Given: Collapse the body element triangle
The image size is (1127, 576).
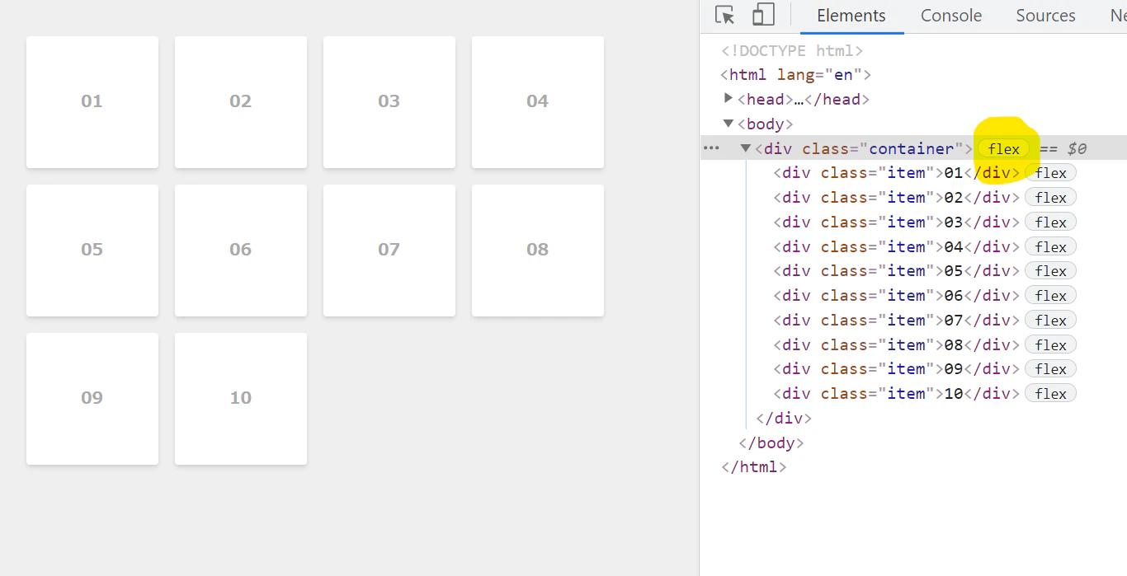Looking at the screenshot, I should point(728,124).
